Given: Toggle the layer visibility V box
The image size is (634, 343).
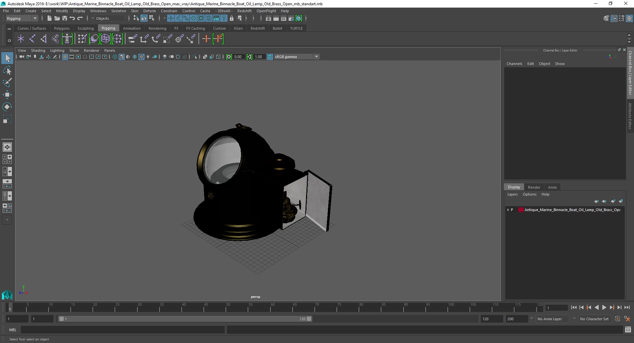Looking at the screenshot, I should click(x=508, y=210).
